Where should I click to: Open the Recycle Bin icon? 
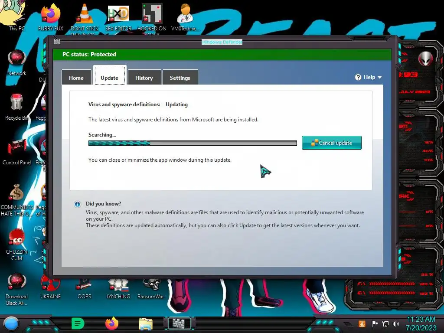[x=17, y=107]
